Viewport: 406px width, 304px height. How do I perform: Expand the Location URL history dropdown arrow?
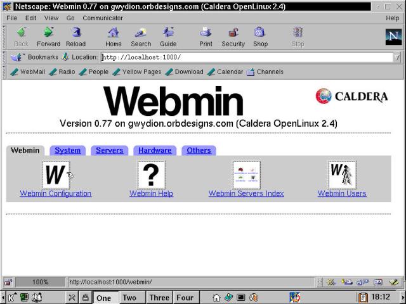tap(396, 57)
